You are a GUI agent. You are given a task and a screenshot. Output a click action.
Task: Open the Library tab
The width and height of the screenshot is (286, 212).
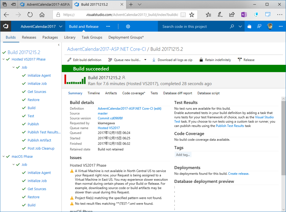tap(70, 37)
